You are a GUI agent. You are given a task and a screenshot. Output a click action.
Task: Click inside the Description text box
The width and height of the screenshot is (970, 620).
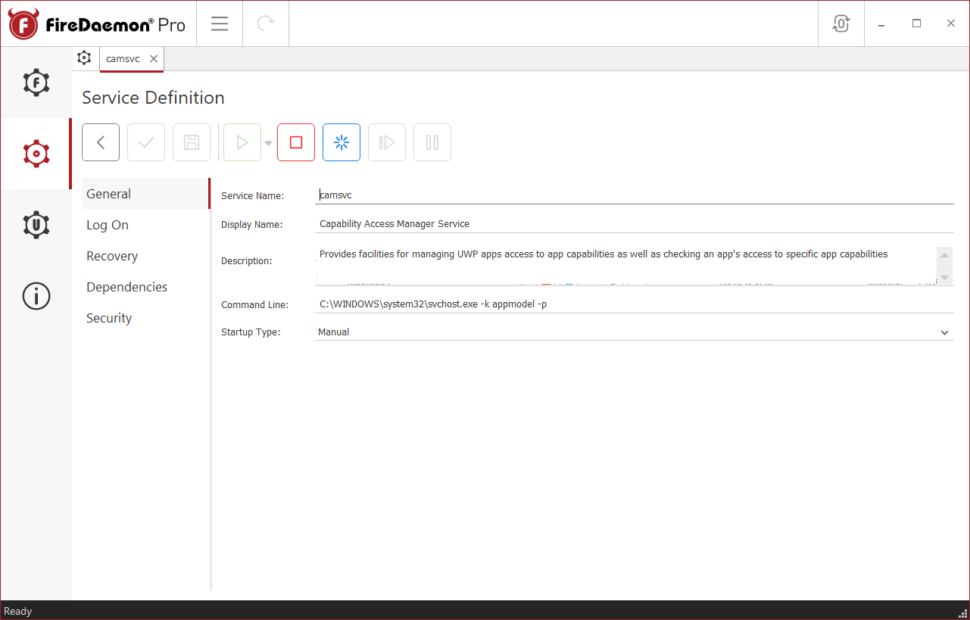coord(625,265)
